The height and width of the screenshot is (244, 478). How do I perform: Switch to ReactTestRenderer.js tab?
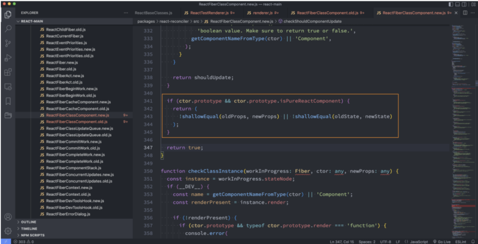click(x=210, y=13)
